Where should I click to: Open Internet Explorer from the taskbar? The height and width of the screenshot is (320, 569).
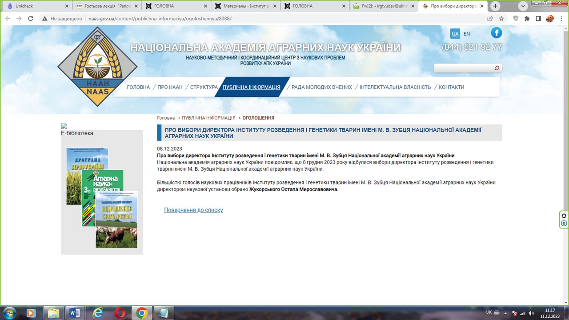point(97,313)
